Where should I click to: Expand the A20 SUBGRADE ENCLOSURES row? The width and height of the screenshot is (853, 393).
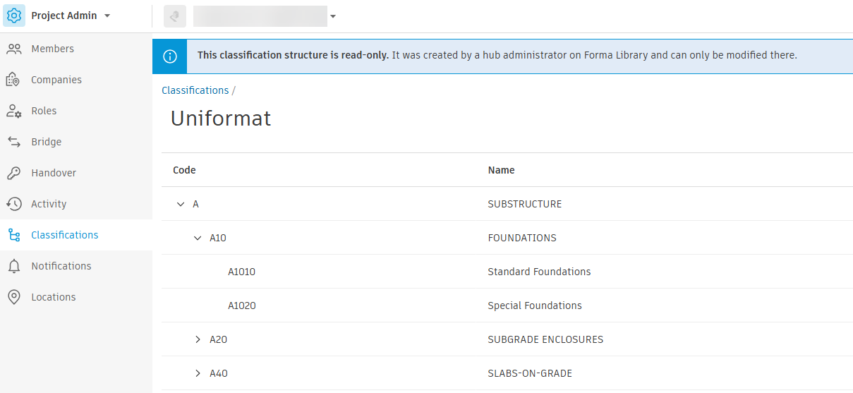(x=198, y=339)
